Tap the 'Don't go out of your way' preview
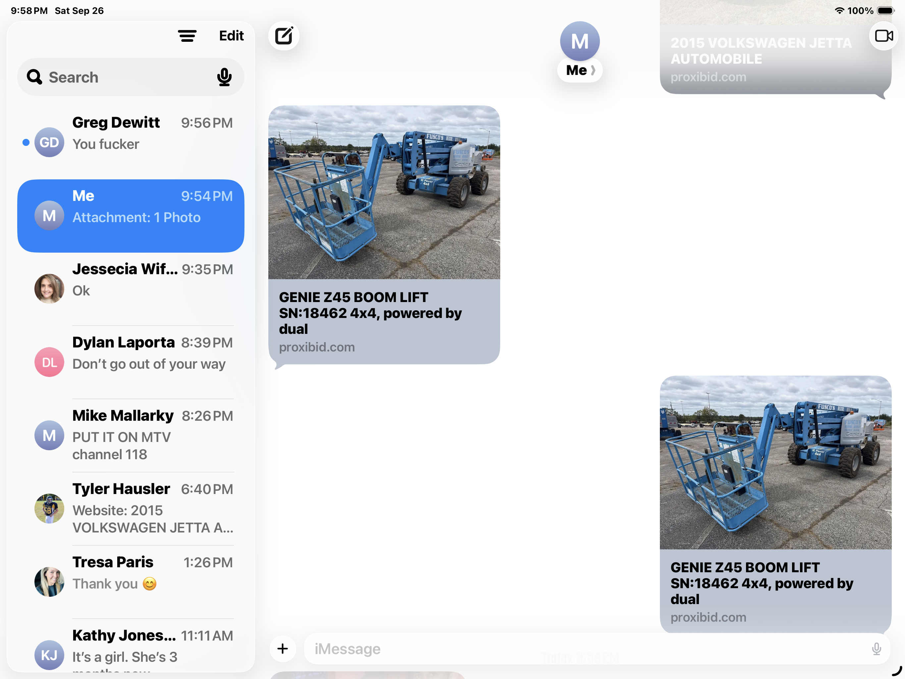 point(149,364)
